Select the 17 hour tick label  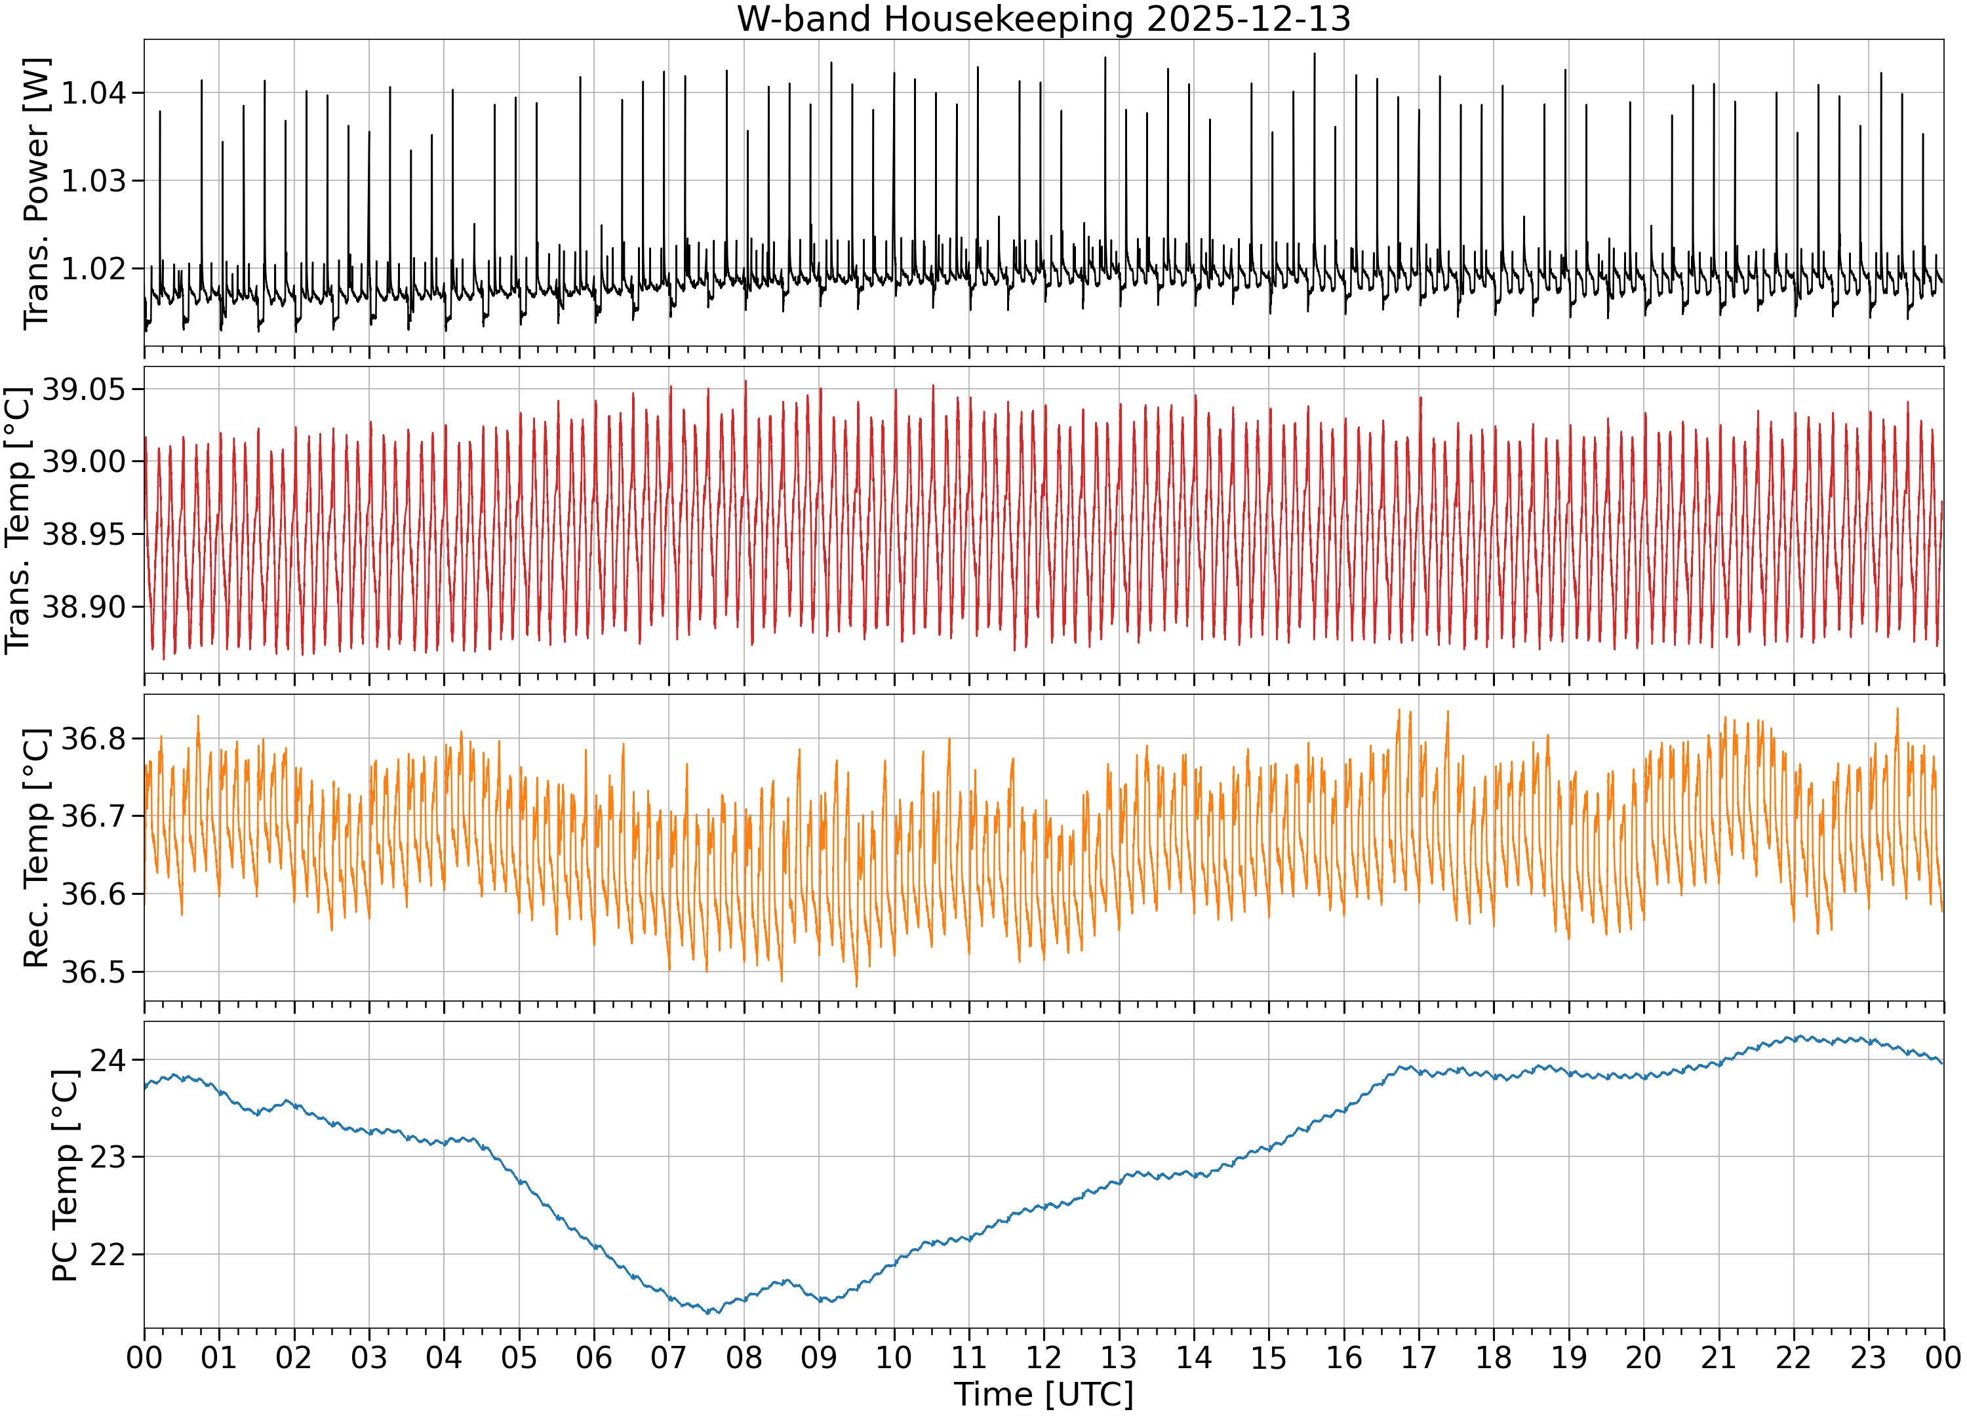[x=1419, y=1357]
